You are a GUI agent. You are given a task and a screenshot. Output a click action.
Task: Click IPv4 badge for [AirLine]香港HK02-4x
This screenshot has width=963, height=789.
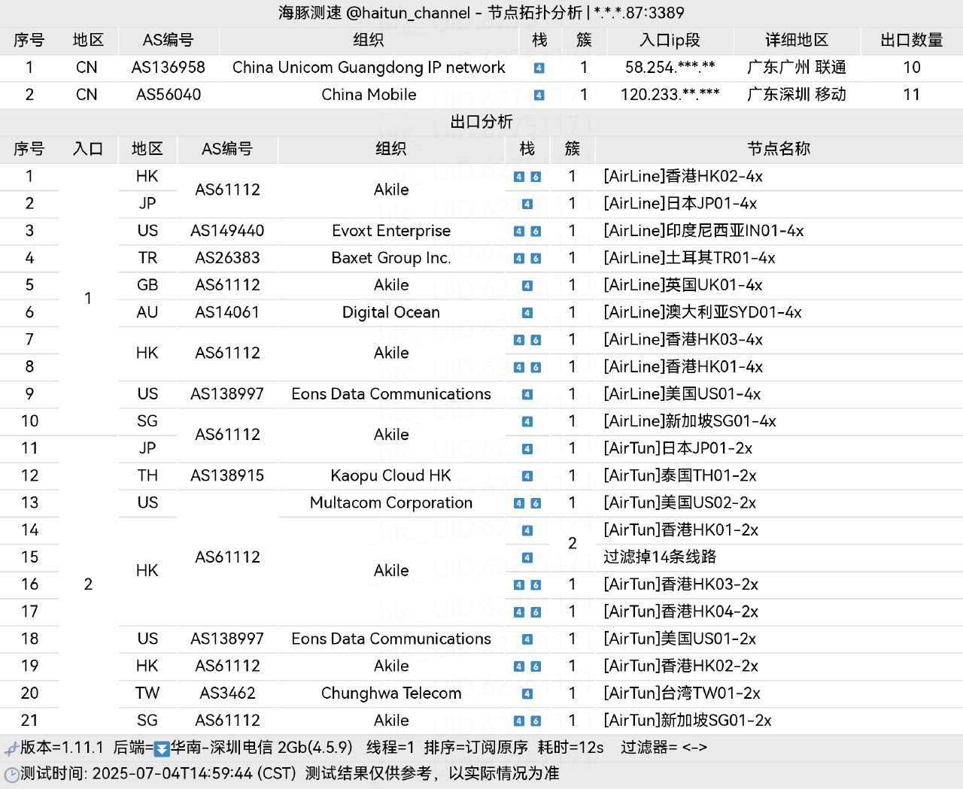click(x=519, y=177)
